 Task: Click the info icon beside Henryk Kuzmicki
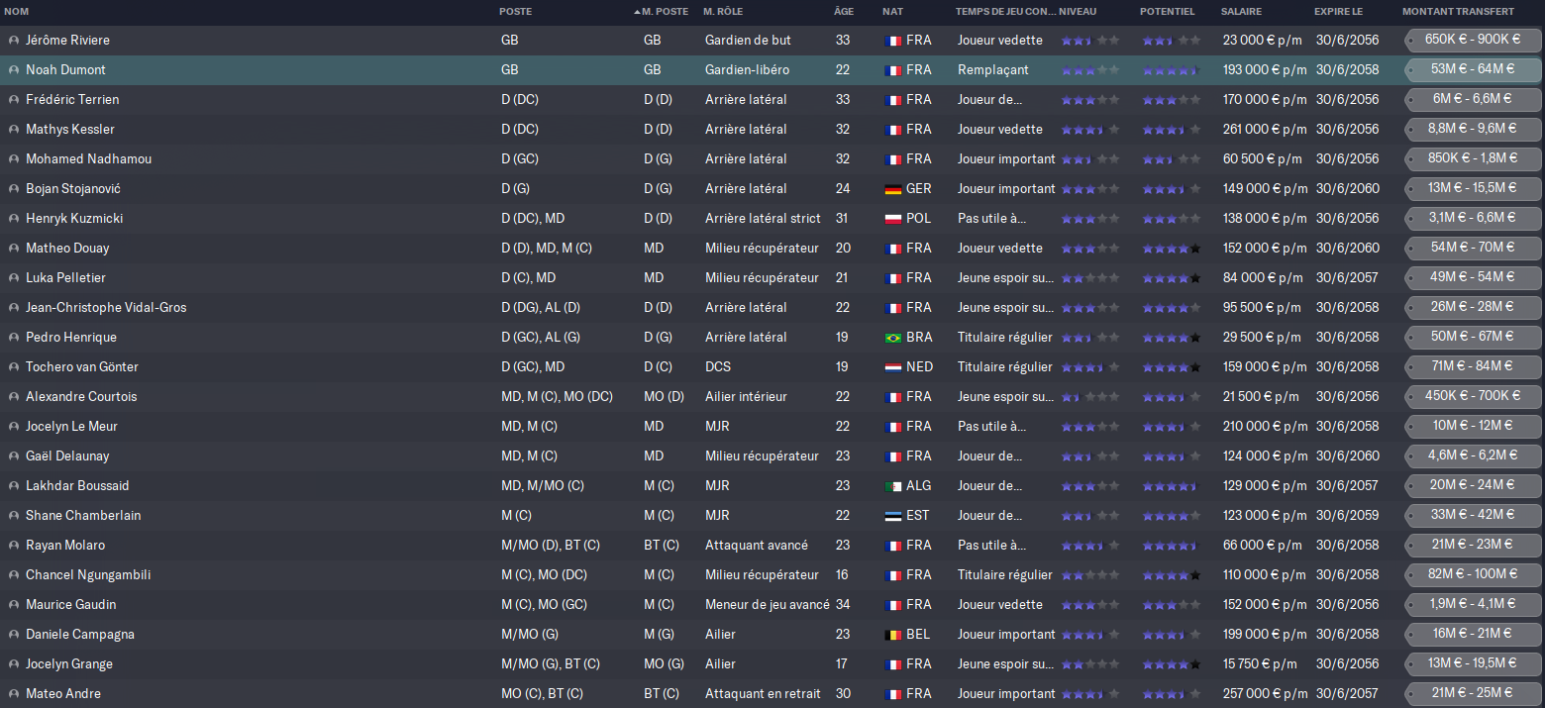click(x=14, y=219)
